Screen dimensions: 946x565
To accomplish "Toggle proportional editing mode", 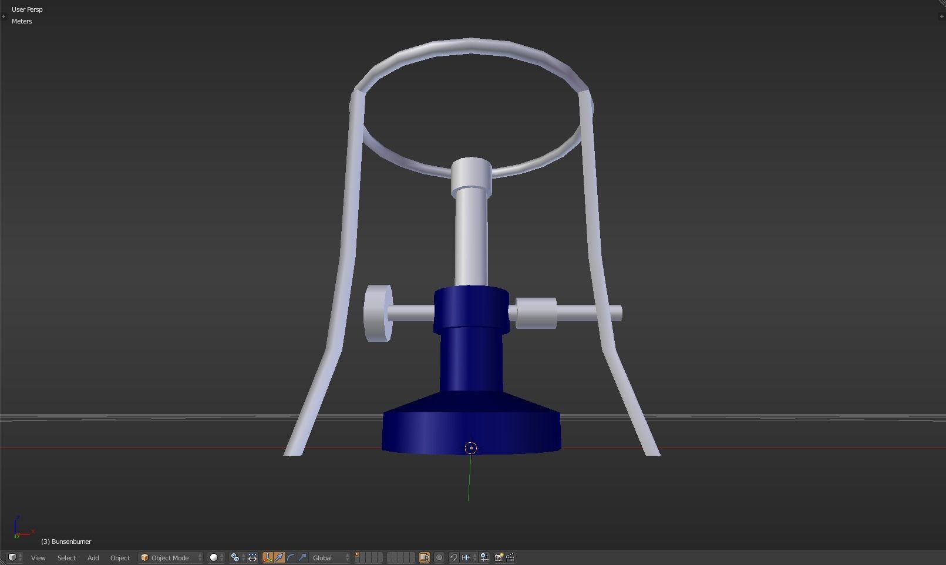I will (x=439, y=557).
